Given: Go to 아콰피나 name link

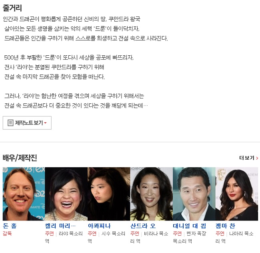Looking at the screenshot, I should coord(99,226).
